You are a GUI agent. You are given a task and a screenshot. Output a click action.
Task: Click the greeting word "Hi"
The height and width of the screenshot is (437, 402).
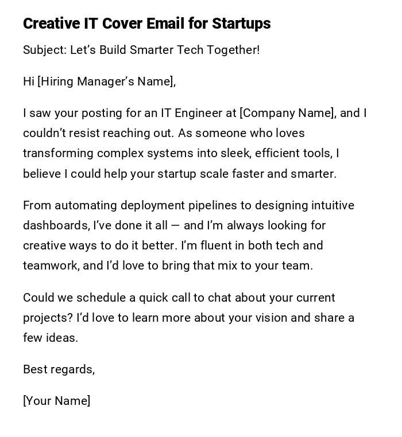click(x=29, y=81)
